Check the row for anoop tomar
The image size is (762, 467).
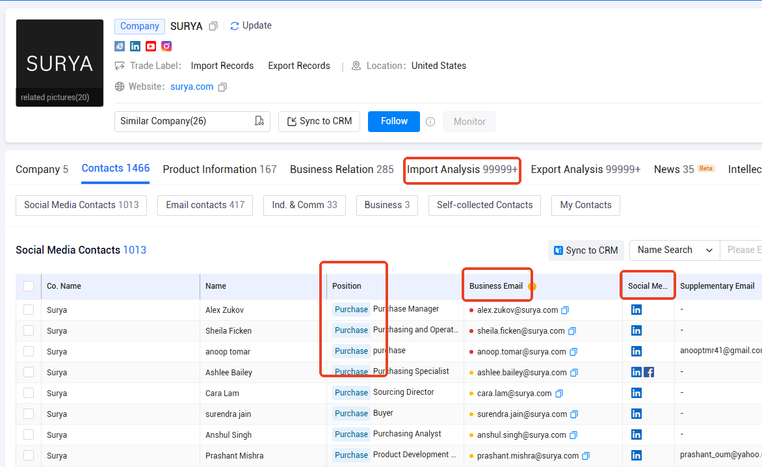(29, 351)
